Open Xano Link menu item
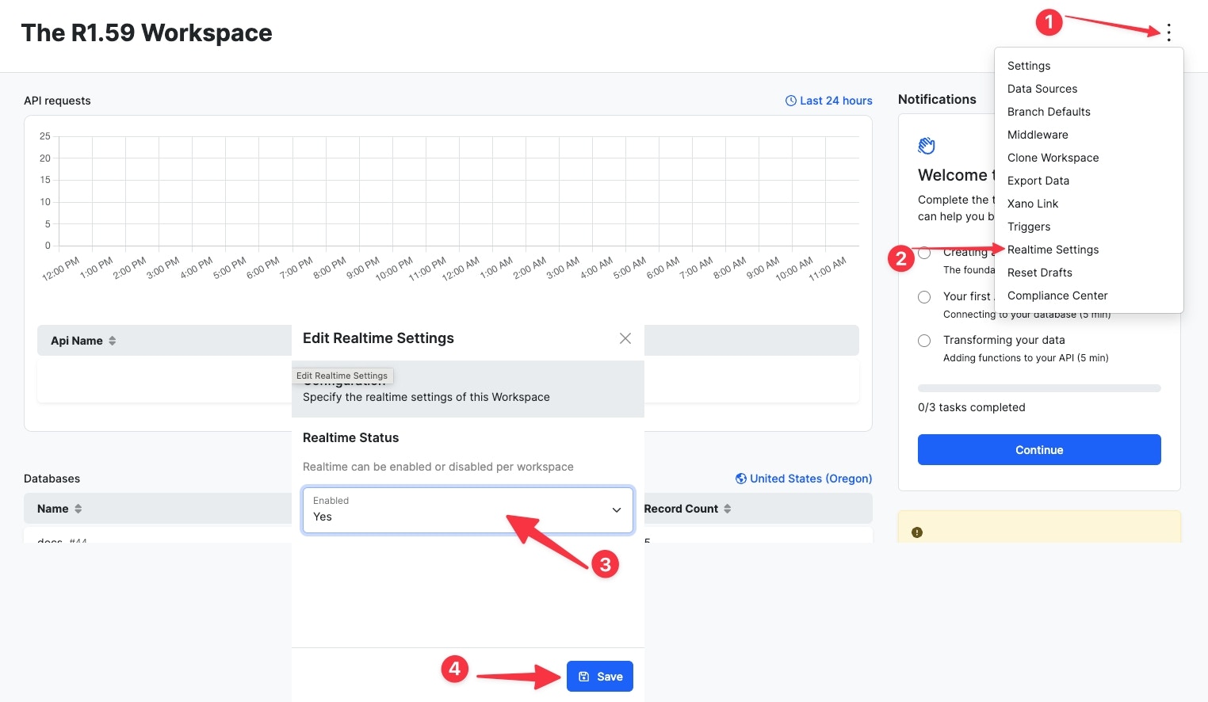The height and width of the screenshot is (702, 1208). (x=1033, y=204)
